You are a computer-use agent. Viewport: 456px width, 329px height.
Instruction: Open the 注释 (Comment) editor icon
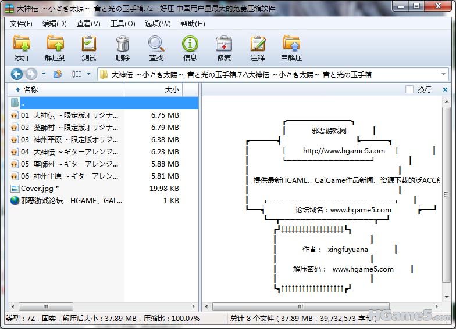point(257,48)
